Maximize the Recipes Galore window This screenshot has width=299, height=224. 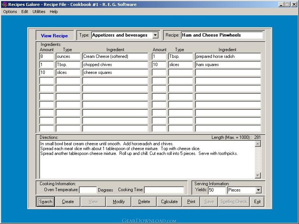287,4
